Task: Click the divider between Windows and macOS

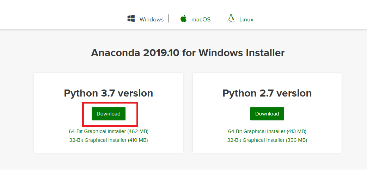Action: click(x=169, y=18)
